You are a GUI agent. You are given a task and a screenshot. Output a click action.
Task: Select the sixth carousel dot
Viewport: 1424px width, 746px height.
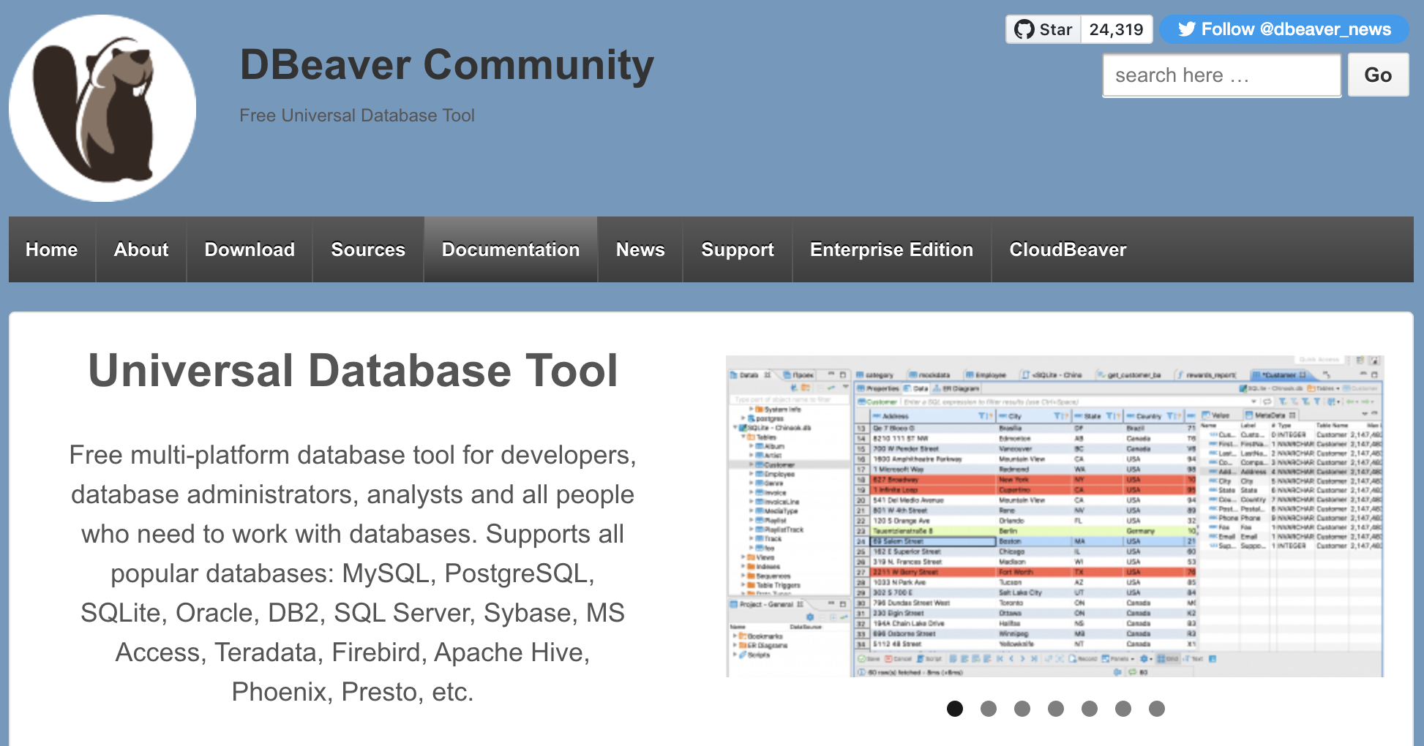tap(1123, 709)
